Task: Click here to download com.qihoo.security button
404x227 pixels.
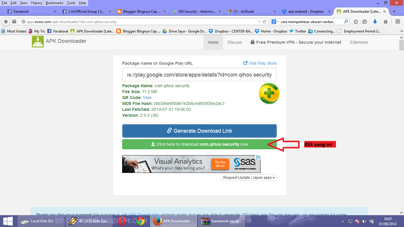Action: coord(199,144)
